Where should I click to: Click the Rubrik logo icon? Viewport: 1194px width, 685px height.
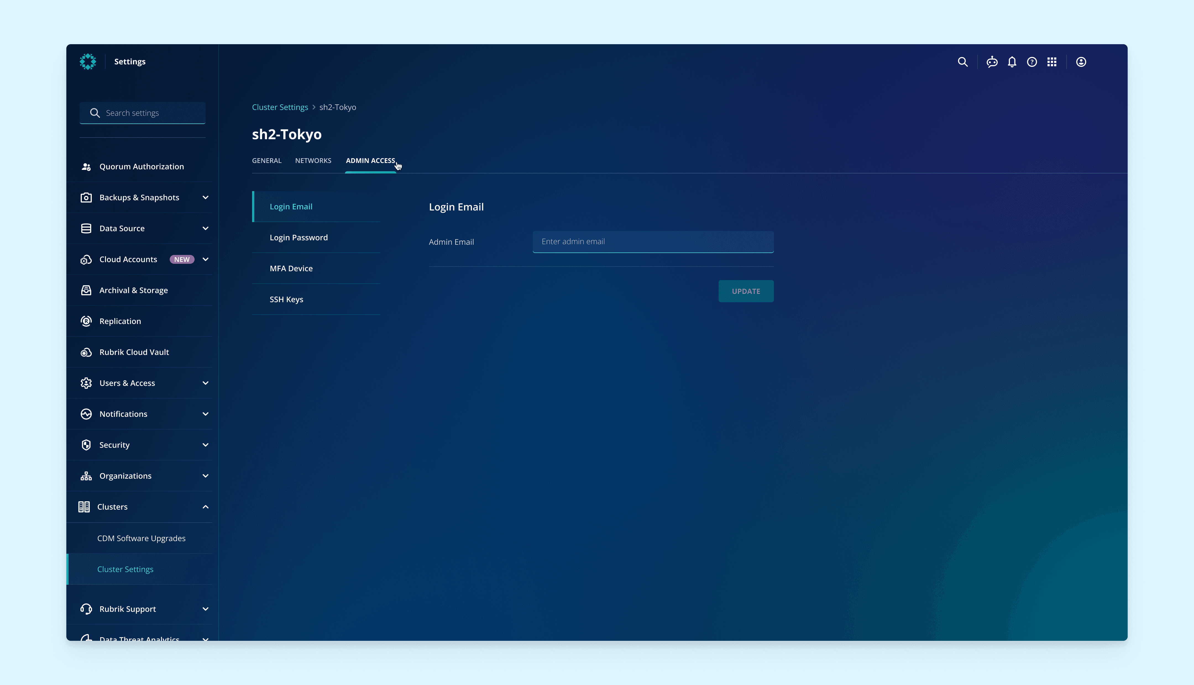click(88, 62)
